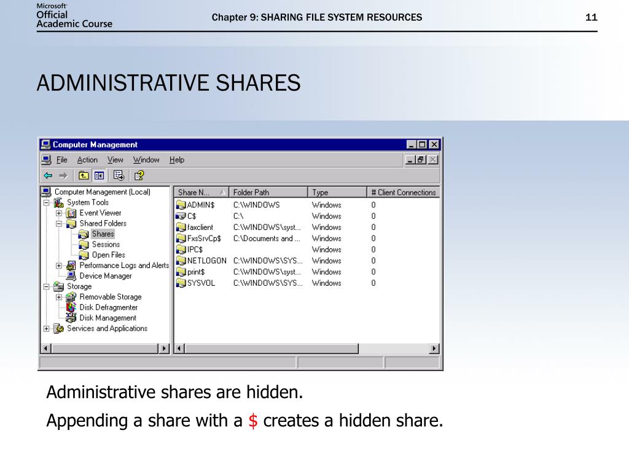Select the Shared Folders tree label
629x471 pixels.
click(103, 223)
